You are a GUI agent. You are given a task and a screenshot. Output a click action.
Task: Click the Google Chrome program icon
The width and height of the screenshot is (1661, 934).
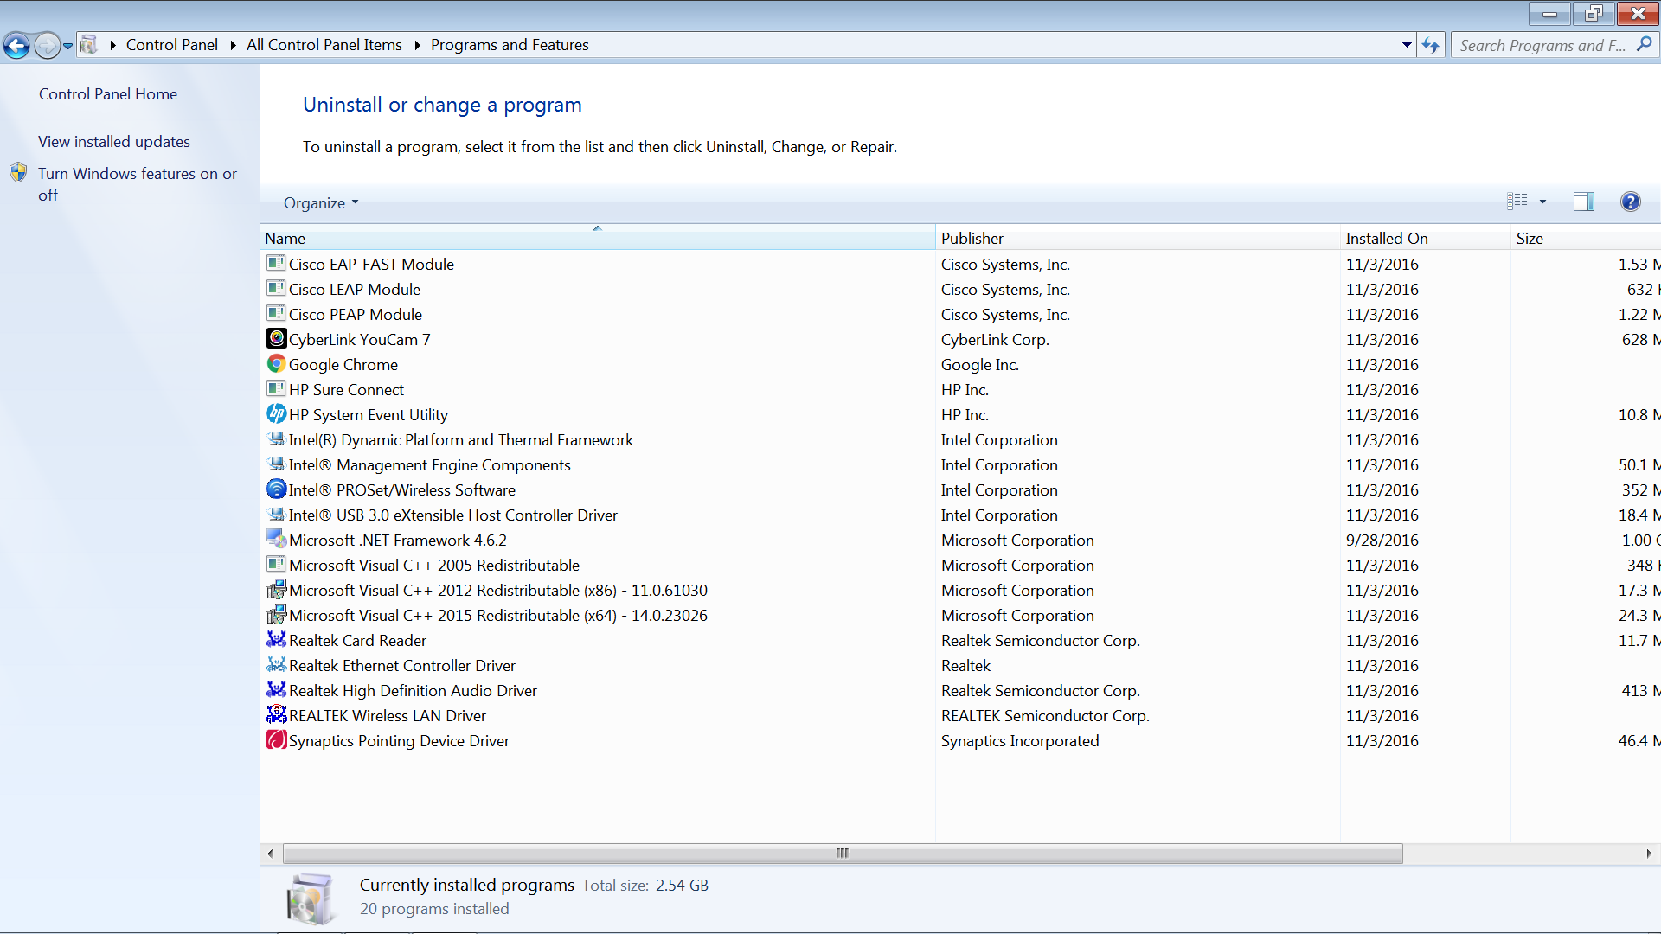click(276, 364)
